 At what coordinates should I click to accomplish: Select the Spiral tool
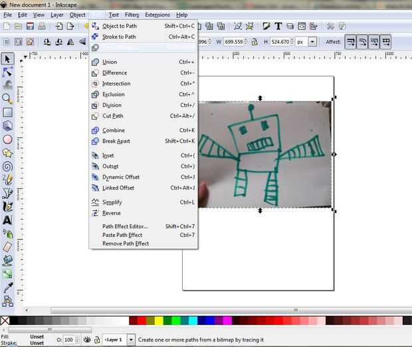click(7, 167)
